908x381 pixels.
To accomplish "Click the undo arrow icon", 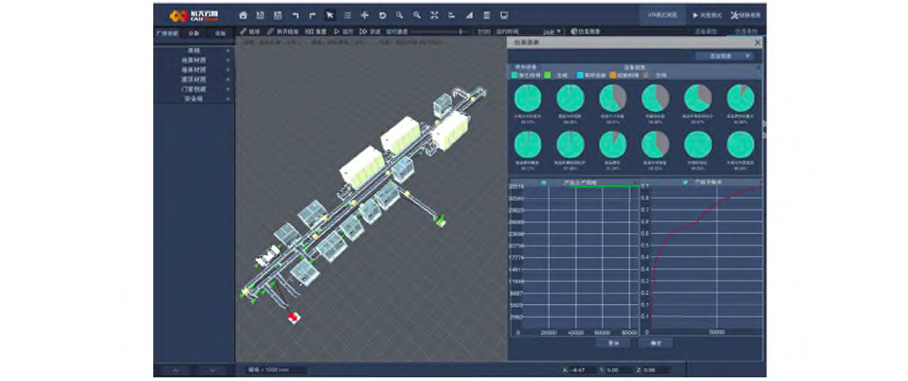I will click(x=295, y=15).
